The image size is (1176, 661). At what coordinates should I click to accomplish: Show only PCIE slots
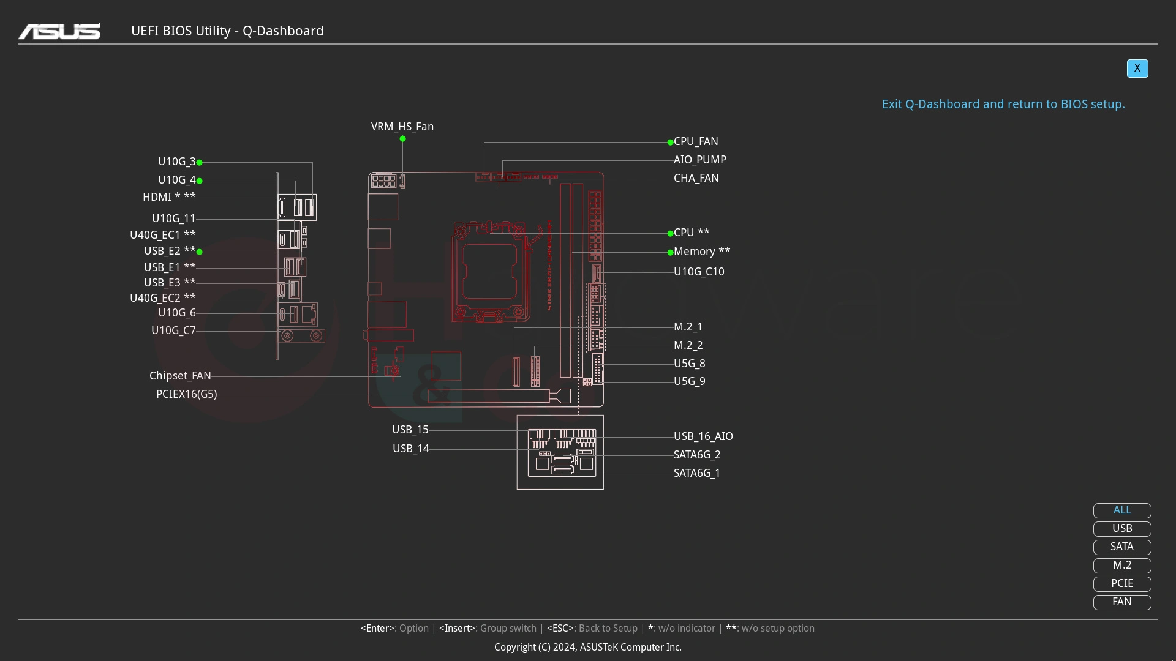[x=1122, y=584]
